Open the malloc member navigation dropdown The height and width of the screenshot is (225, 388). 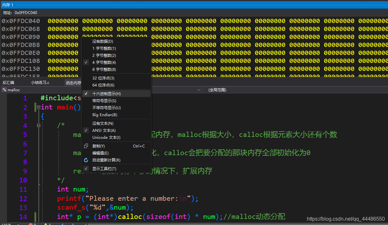coord(199,90)
